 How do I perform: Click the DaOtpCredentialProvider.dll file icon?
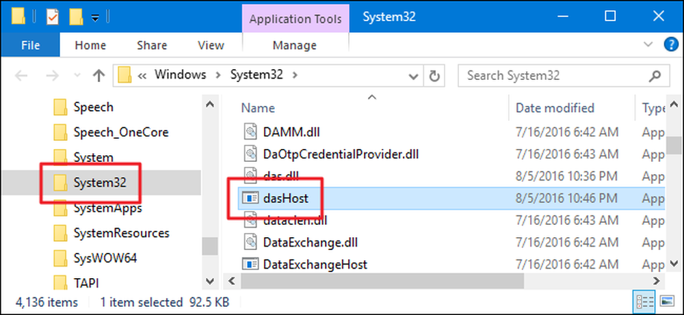click(250, 154)
